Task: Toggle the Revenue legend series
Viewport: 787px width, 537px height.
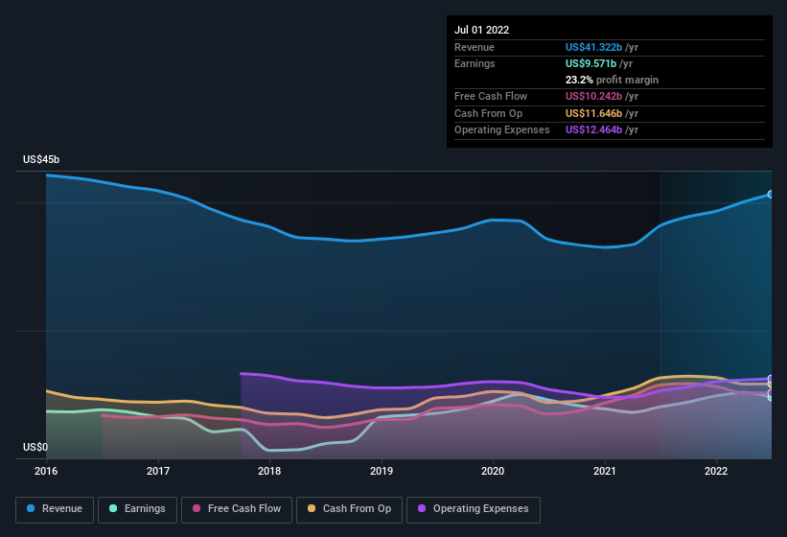Action: [x=55, y=509]
